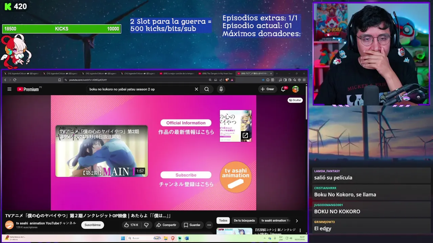Select the tv asahi animation chip
The width and height of the screenshot is (433, 243).
pyautogui.click(x=275, y=221)
